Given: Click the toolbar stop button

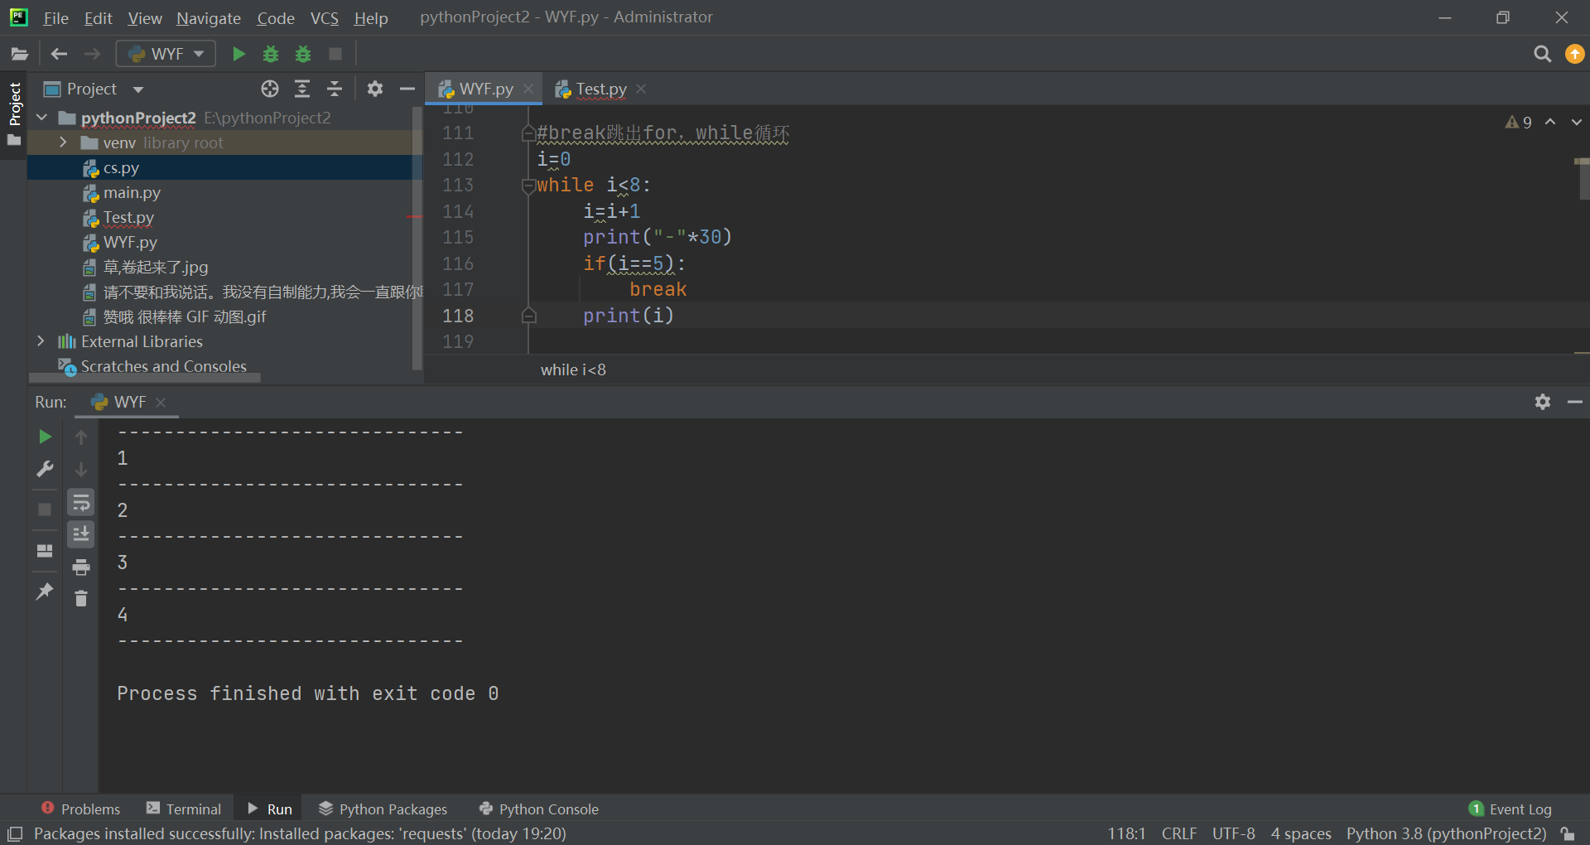Looking at the screenshot, I should click(x=335, y=54).
